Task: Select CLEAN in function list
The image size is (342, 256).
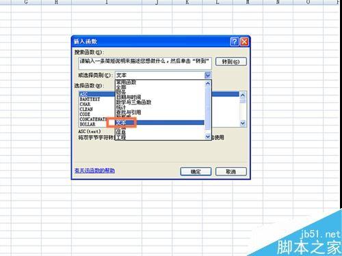Action: [x=86, y=109]
